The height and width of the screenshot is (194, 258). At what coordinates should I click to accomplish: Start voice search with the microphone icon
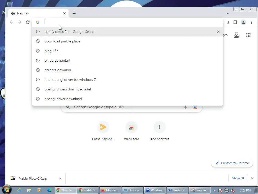pos(185,107)
